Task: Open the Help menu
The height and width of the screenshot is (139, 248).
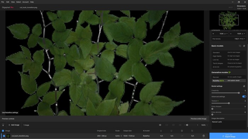Action: tap(32, 2)
